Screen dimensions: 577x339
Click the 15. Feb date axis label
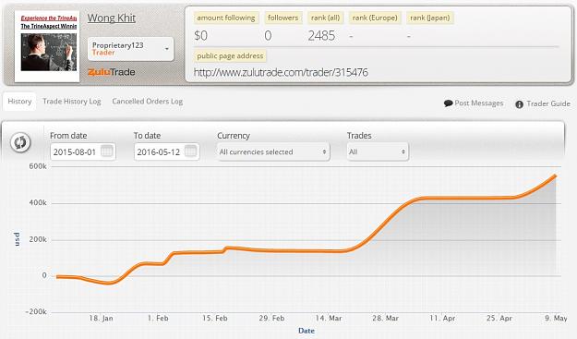(x=214, y=318)
